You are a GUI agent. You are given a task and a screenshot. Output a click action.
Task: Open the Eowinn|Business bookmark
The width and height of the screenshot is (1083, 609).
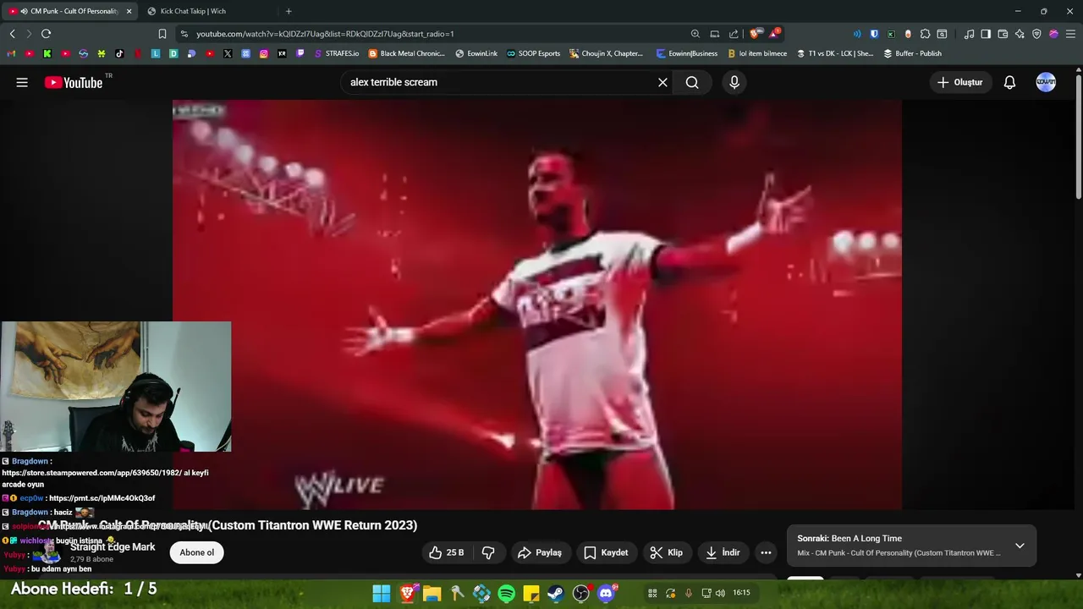tap(686, 53)
